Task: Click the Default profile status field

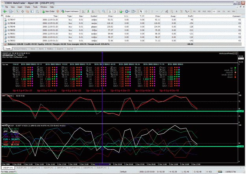Action: pyautogui.click(x=123, y=172)
